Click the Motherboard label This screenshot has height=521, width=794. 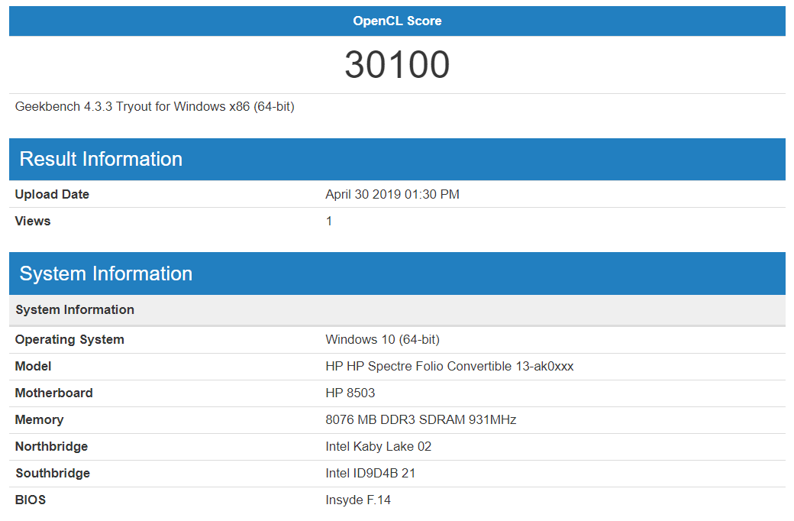click(53, 393)
